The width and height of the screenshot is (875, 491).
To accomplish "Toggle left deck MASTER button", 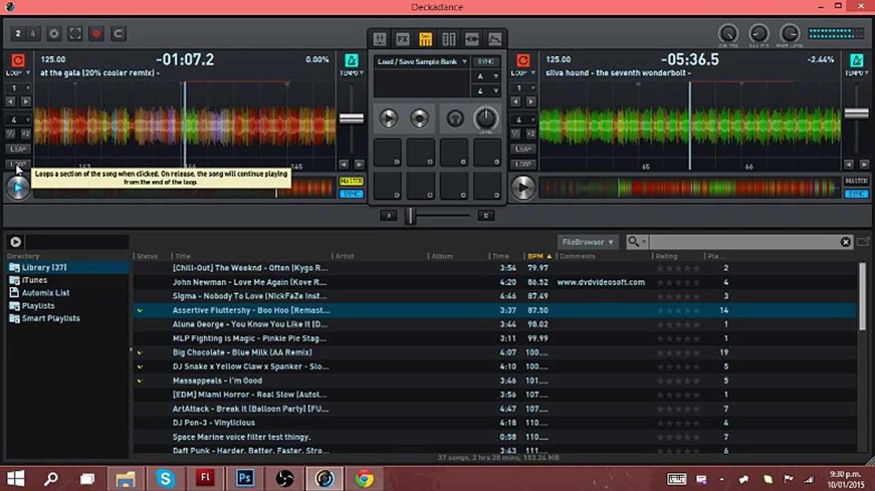I will (x=352, y=181).
